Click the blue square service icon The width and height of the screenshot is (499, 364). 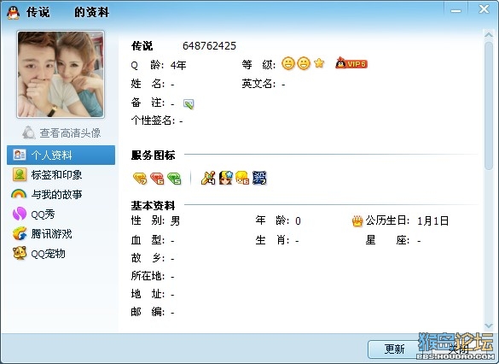click(x=259, y=178)
